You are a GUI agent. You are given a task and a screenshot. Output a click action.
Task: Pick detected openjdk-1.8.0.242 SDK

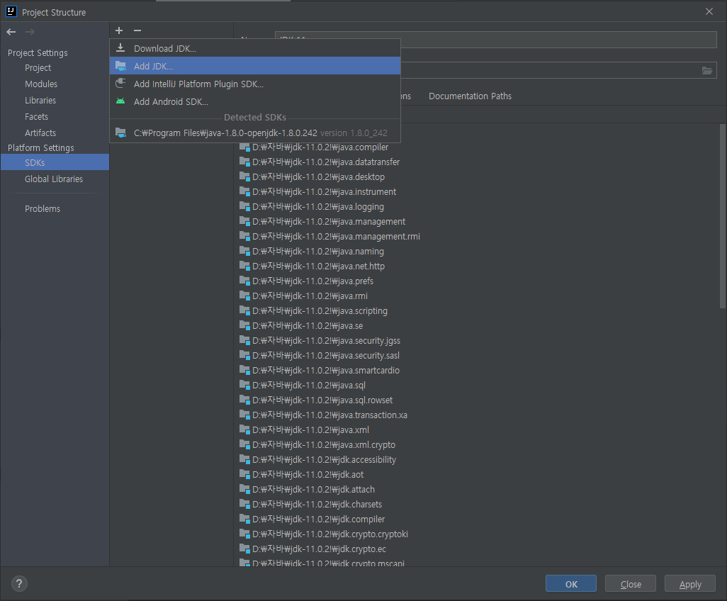tap(255, 133)
